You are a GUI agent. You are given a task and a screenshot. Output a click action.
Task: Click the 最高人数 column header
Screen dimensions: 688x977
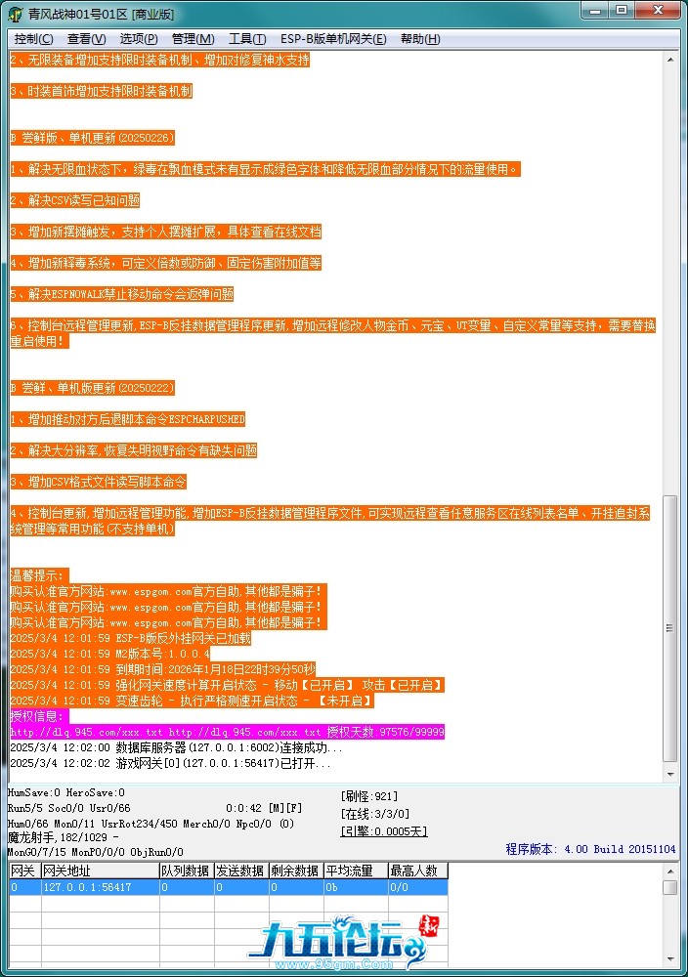pyautogui.click(x=417, y=871)
